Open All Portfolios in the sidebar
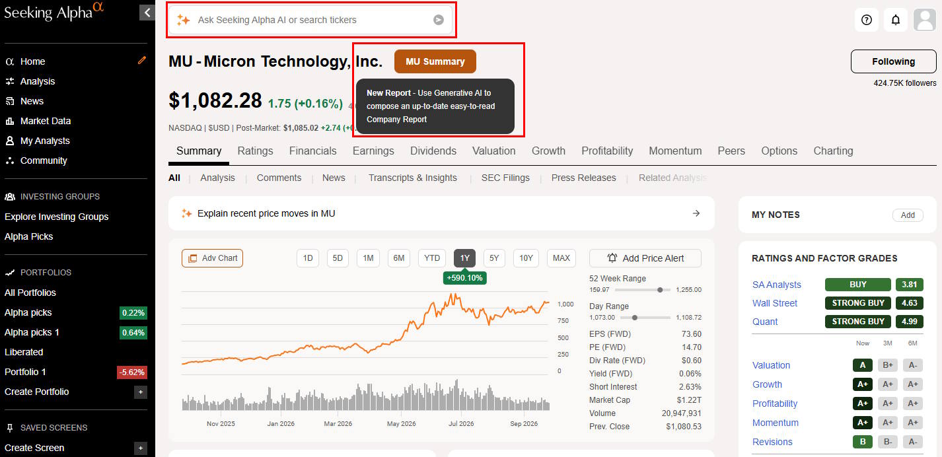Image resolution: width=942 pixels, height=457 pixels. [x=30, y=293]
